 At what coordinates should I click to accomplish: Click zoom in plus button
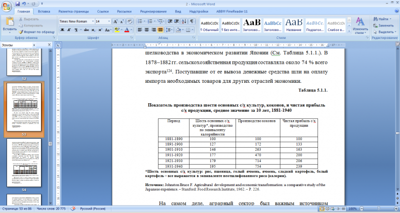pyautogui.click(x=396, y=209)
